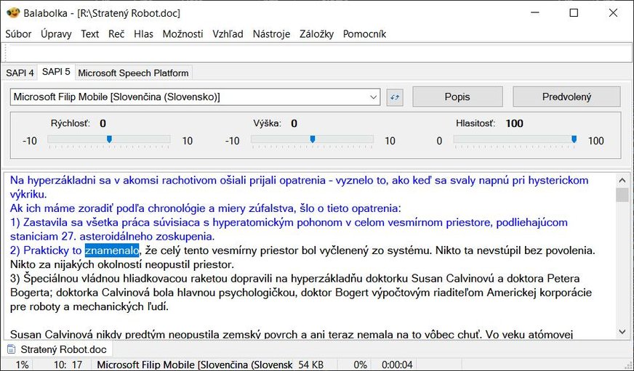This screenshot has height=371, width=634.
Task: Click the Hlasitosť volume slider handle
Action: pos(574,139)
